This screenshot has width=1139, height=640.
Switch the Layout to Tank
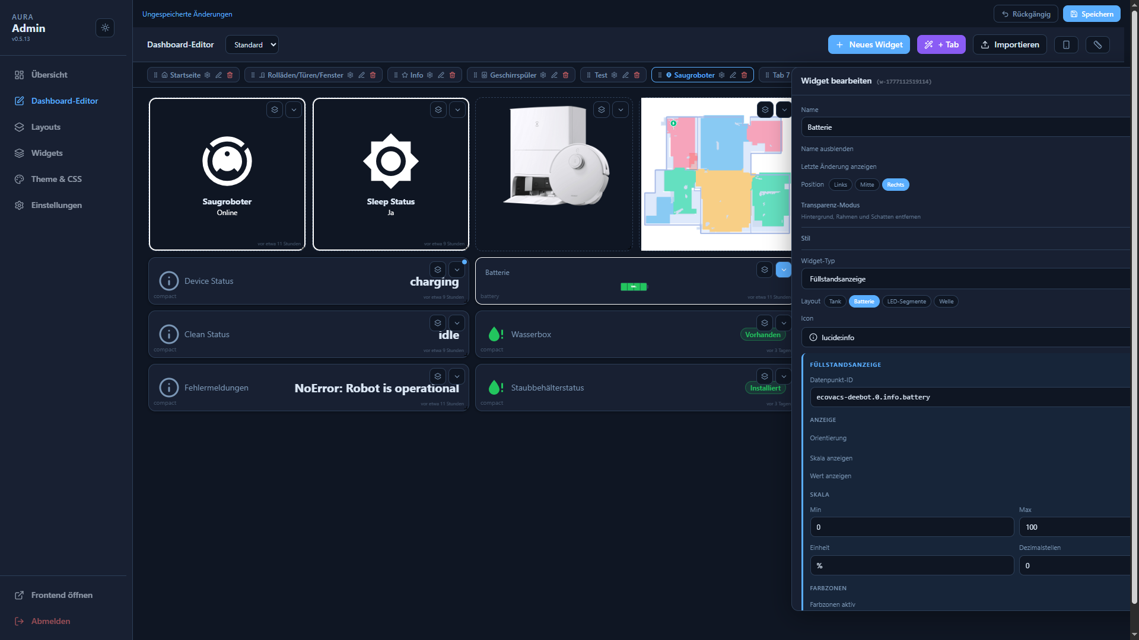[835, 301]
